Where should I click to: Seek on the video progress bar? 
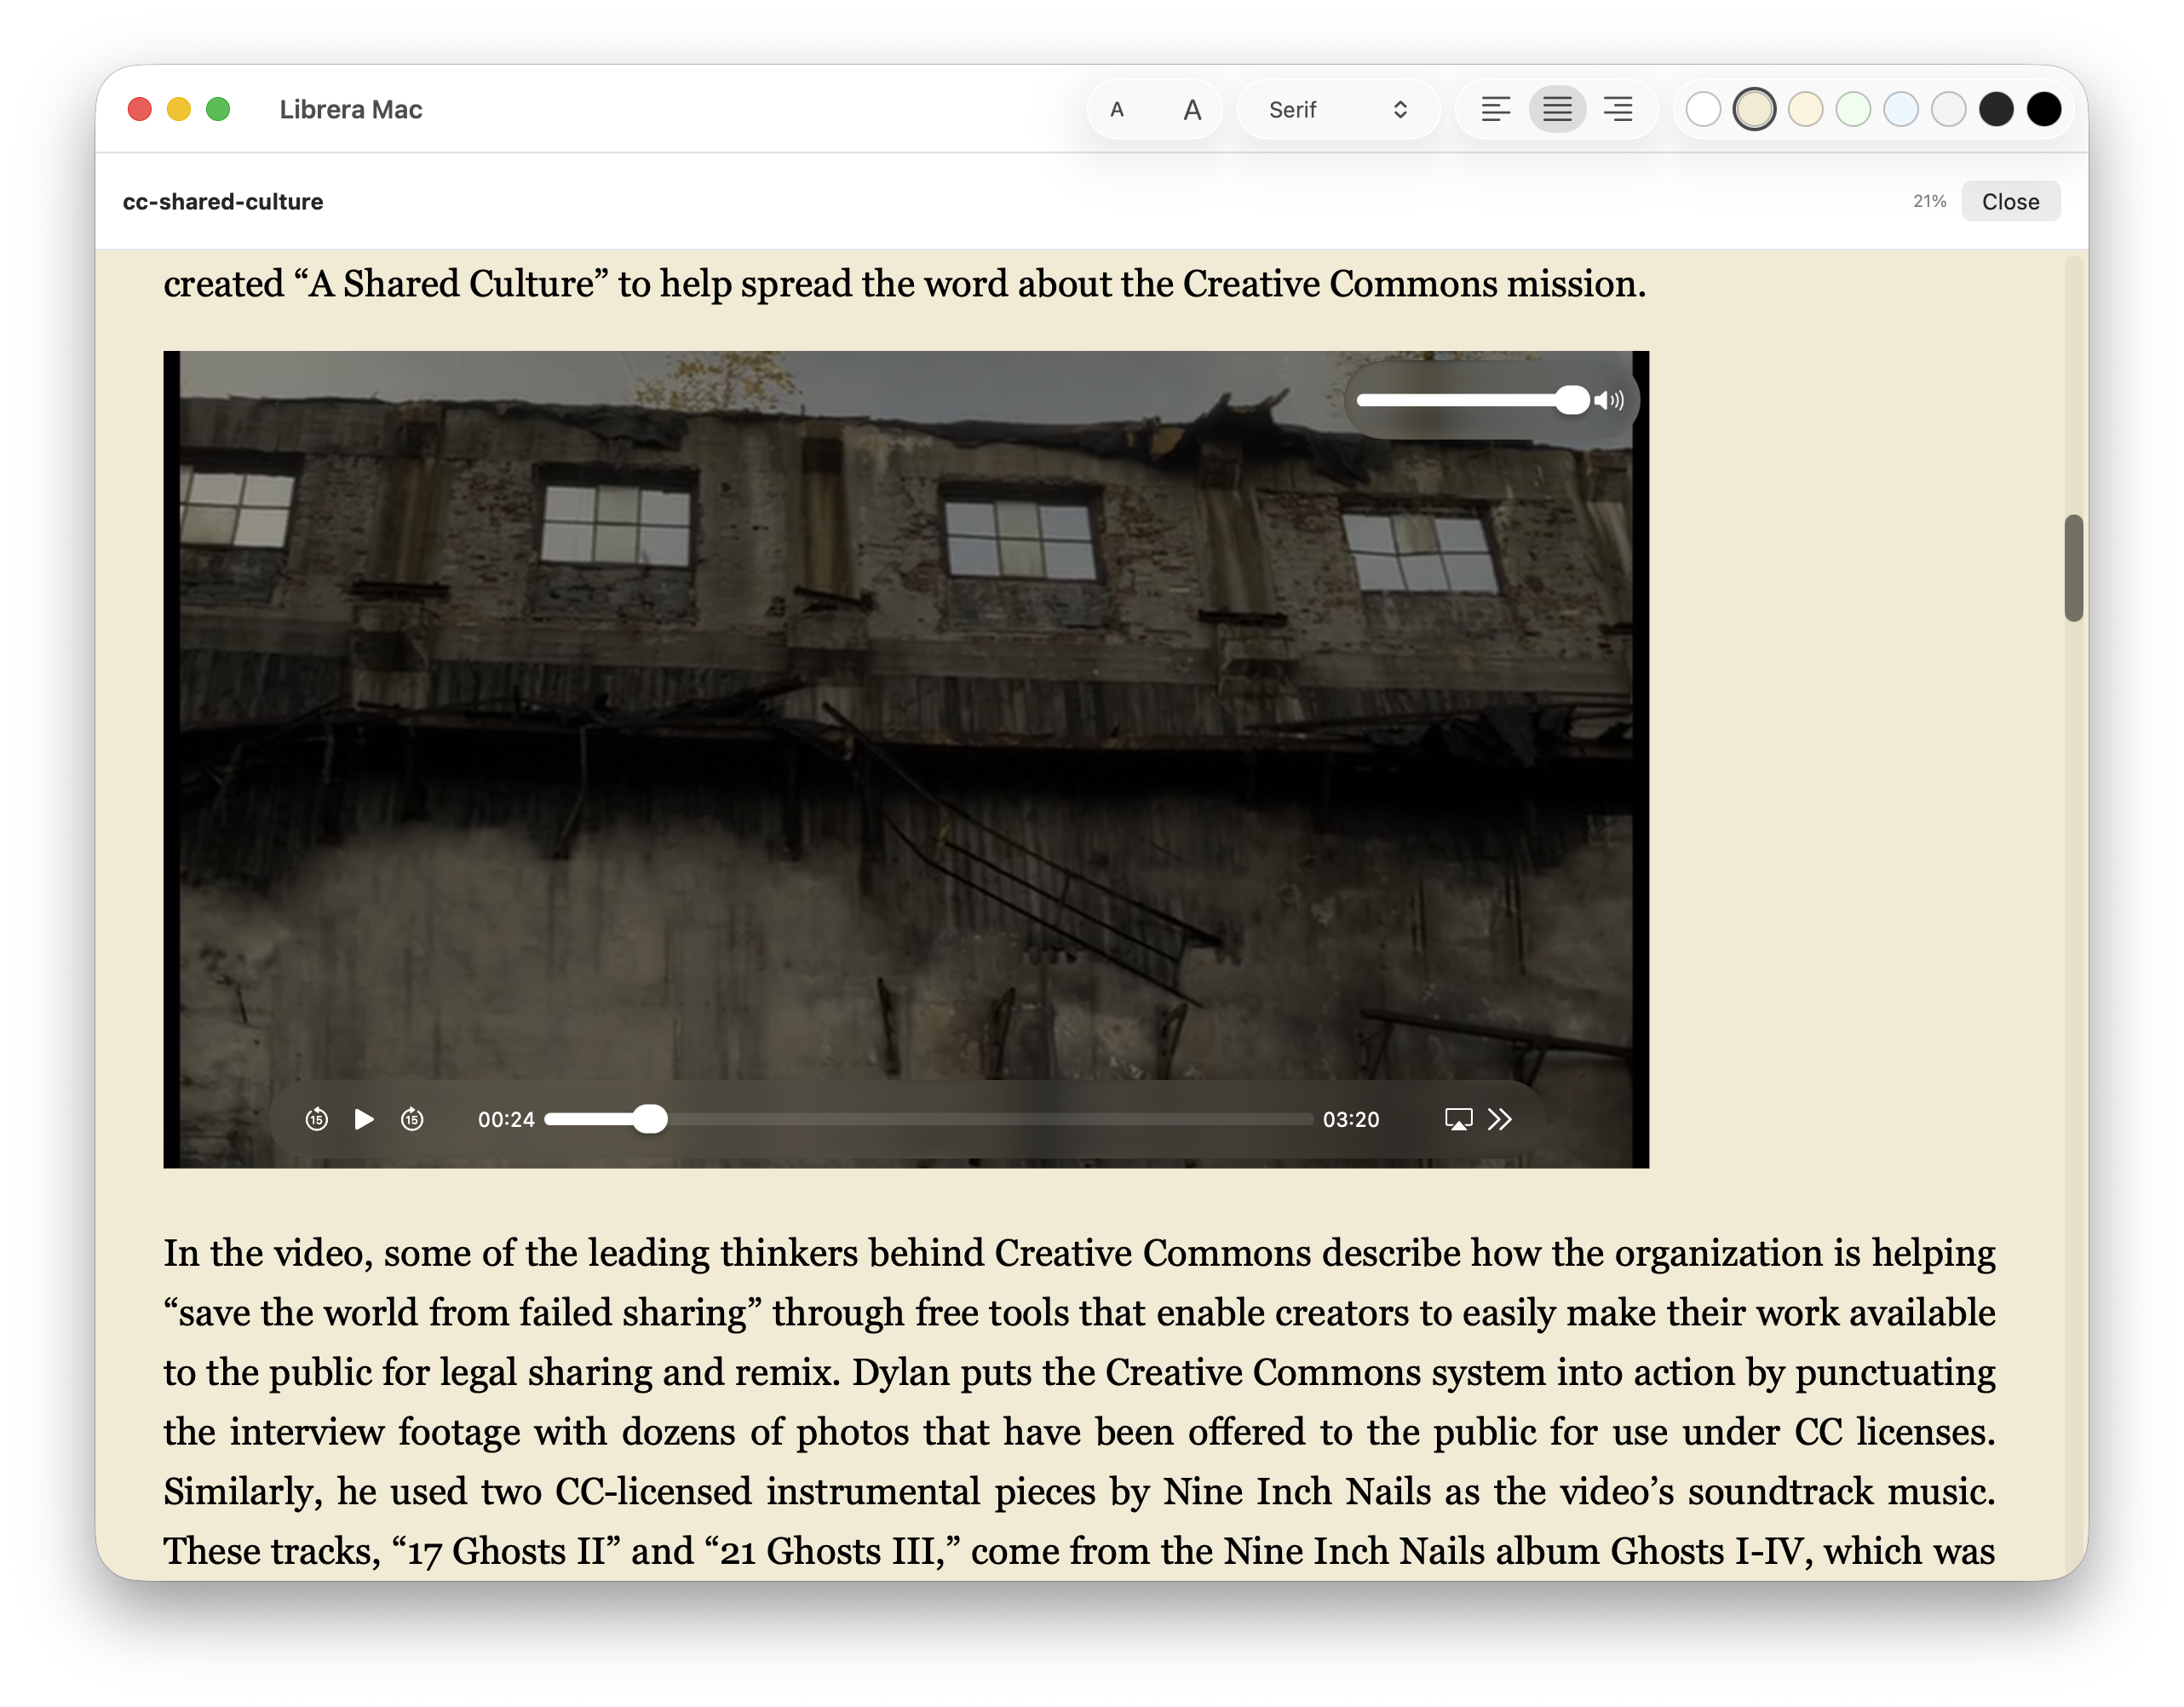click(930, 1119)
